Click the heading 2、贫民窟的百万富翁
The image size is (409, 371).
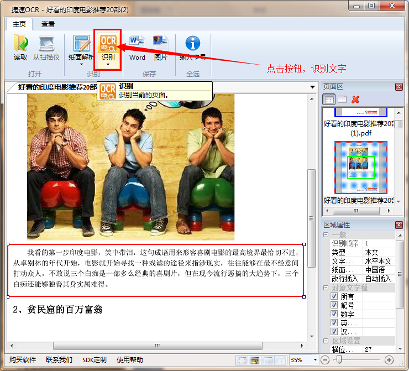pos(57,310)
